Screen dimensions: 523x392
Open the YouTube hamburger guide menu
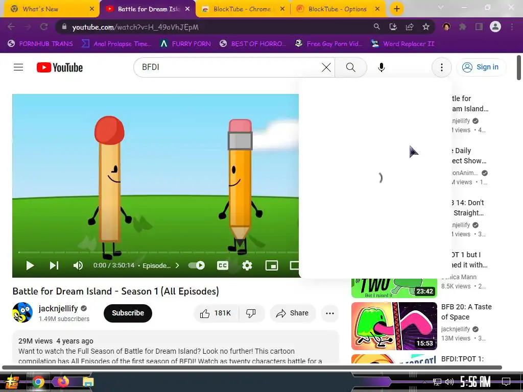(18, 67)
